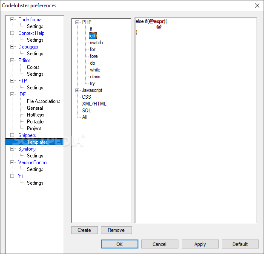Click the Remove template button

116,230
